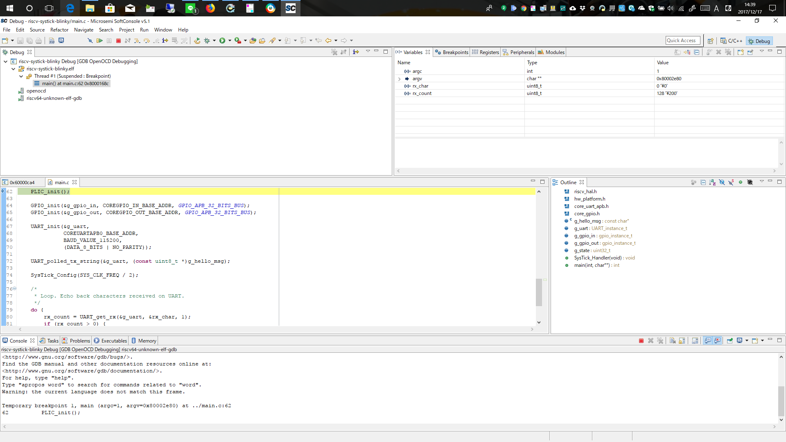The image size is (786, 442).
Task: Click the volume icon in the system tray
Action: click(671, 8)
